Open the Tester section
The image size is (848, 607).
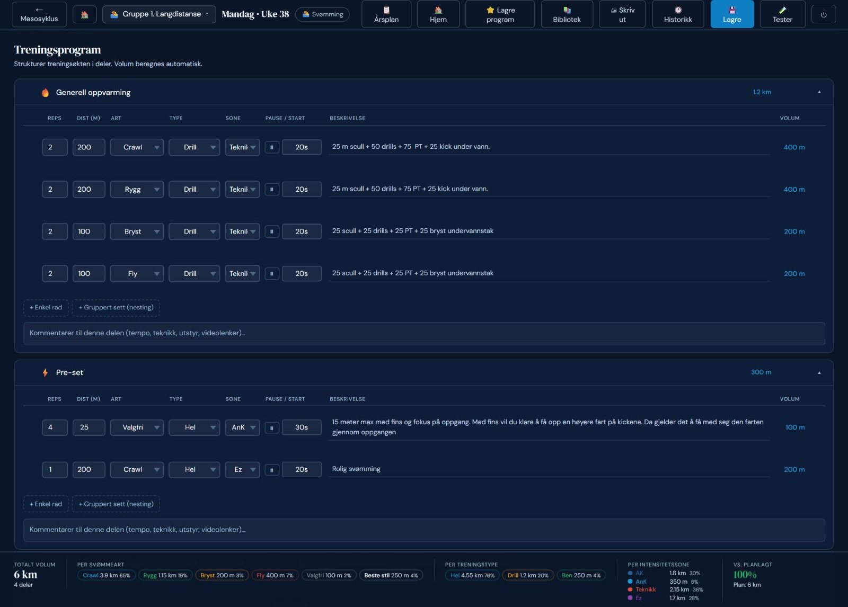point(782,14)
